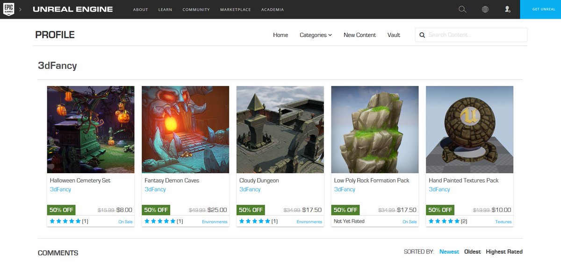Open the language globe icon

point(485,9)
